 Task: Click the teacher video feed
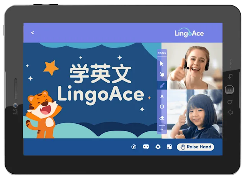(194, 66)
